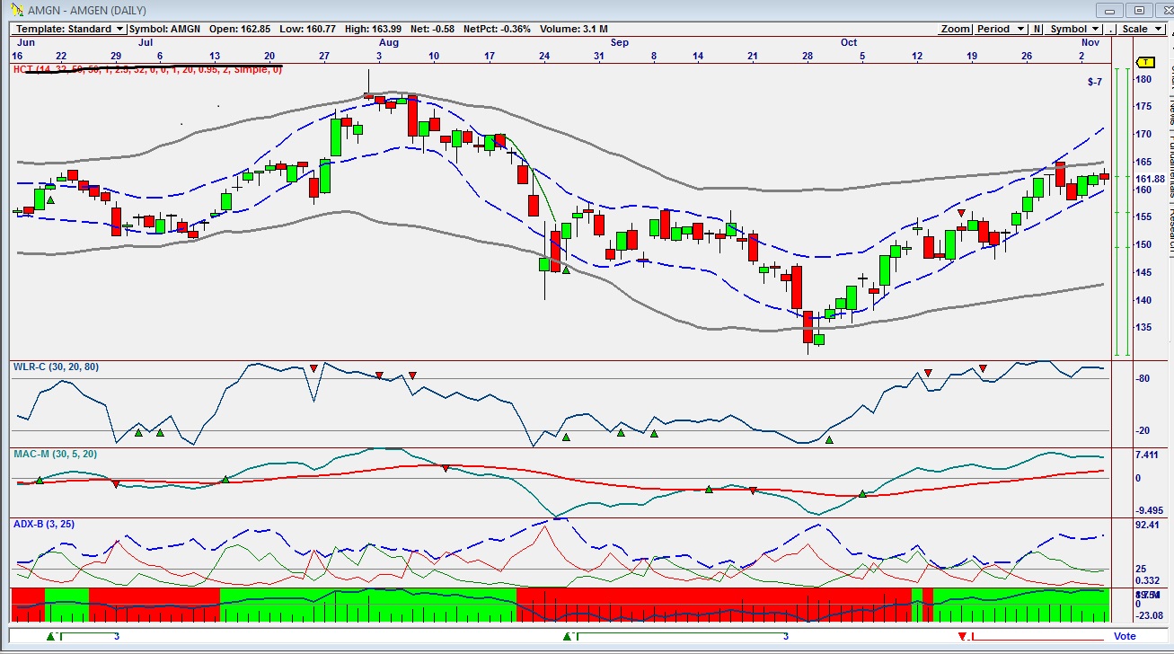This screenshot has width=1174, height=654.
Task: Click the WLR-C red arrow near October 12
Action: (928, 373)
